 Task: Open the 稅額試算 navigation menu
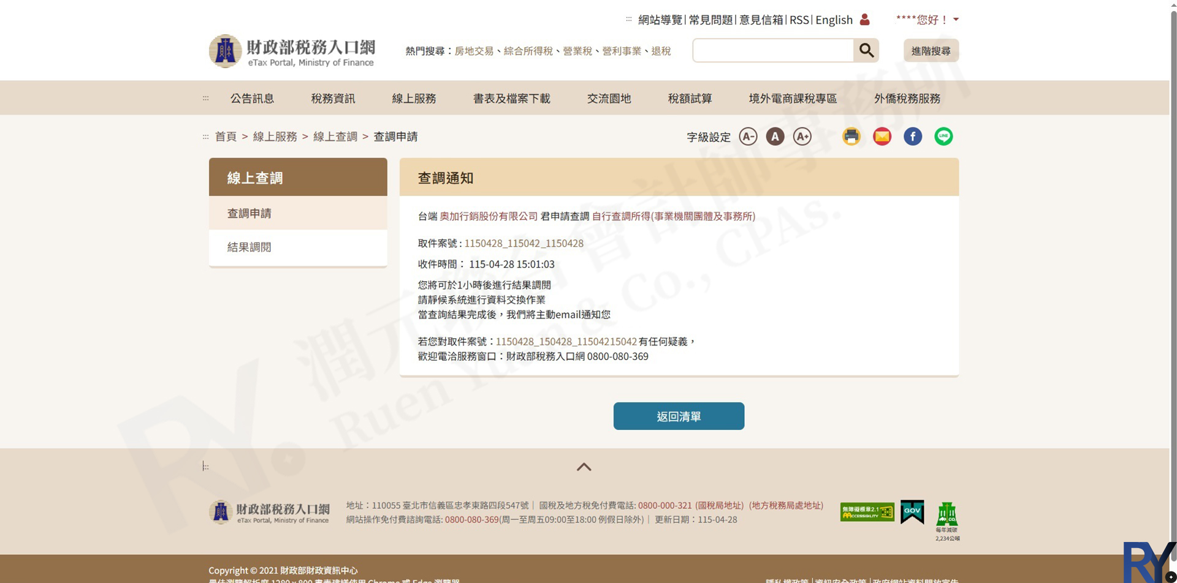coord(690,98)
